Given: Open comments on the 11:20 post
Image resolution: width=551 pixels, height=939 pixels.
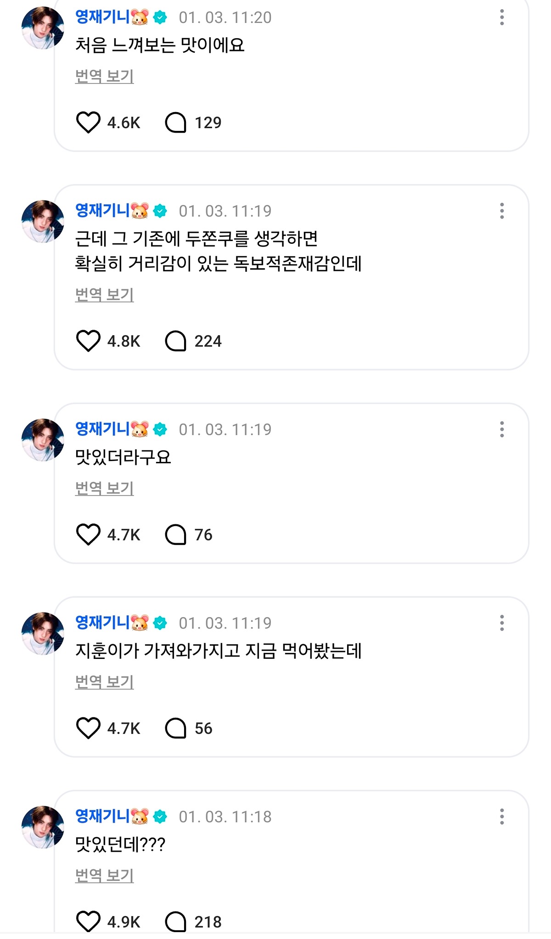Looking at the screenshot, I should click(x=175, y=123).
